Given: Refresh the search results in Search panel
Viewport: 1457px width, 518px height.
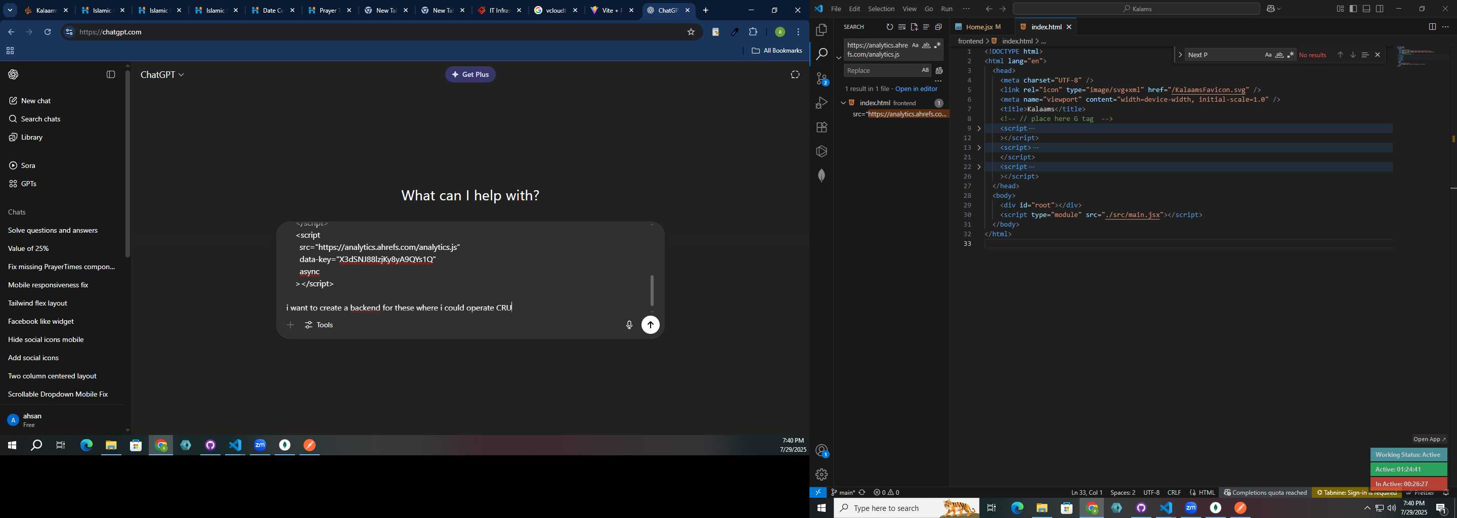Looking at the screenshot, I should [x=889, y=27].
